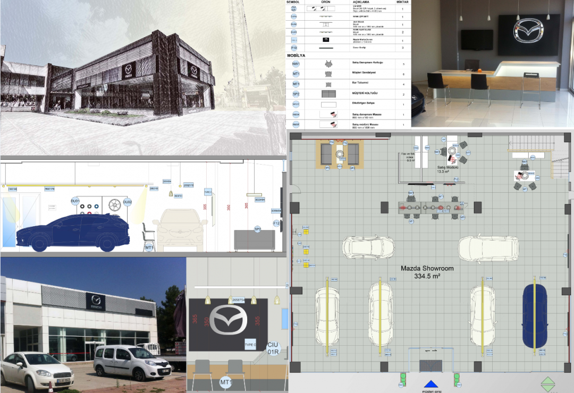Click the ÜRÜN column header
This screenshot has height=393, width=574.
[x=326, y=2]
